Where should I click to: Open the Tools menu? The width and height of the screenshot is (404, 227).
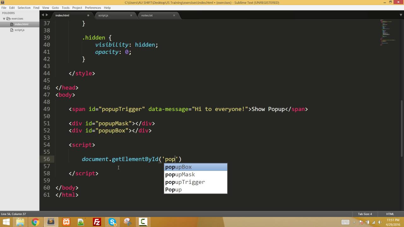pos(66,8)
